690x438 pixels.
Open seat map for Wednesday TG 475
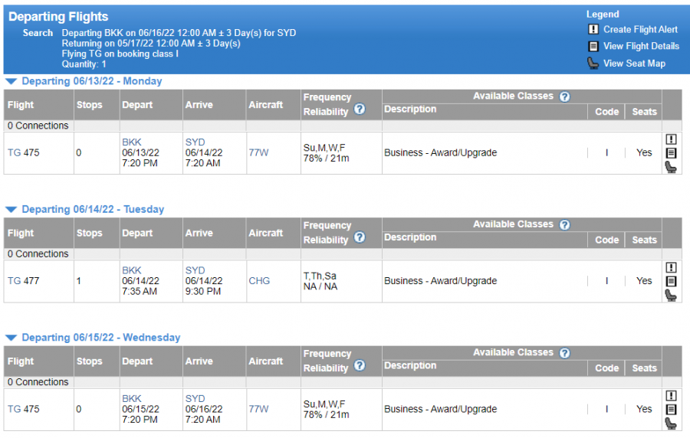click(x=671, y=423)
